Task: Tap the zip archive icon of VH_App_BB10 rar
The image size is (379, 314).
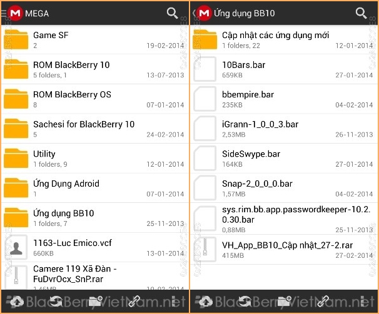Action: tap(205, 249)
